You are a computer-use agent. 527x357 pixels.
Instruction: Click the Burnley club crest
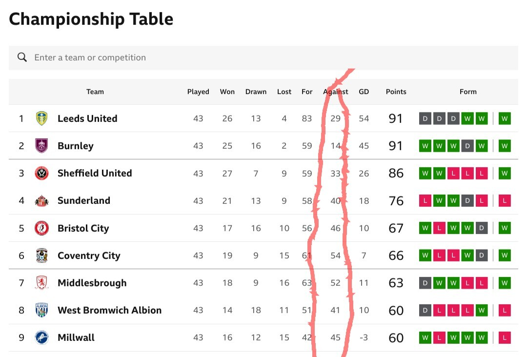pos(41,146)
